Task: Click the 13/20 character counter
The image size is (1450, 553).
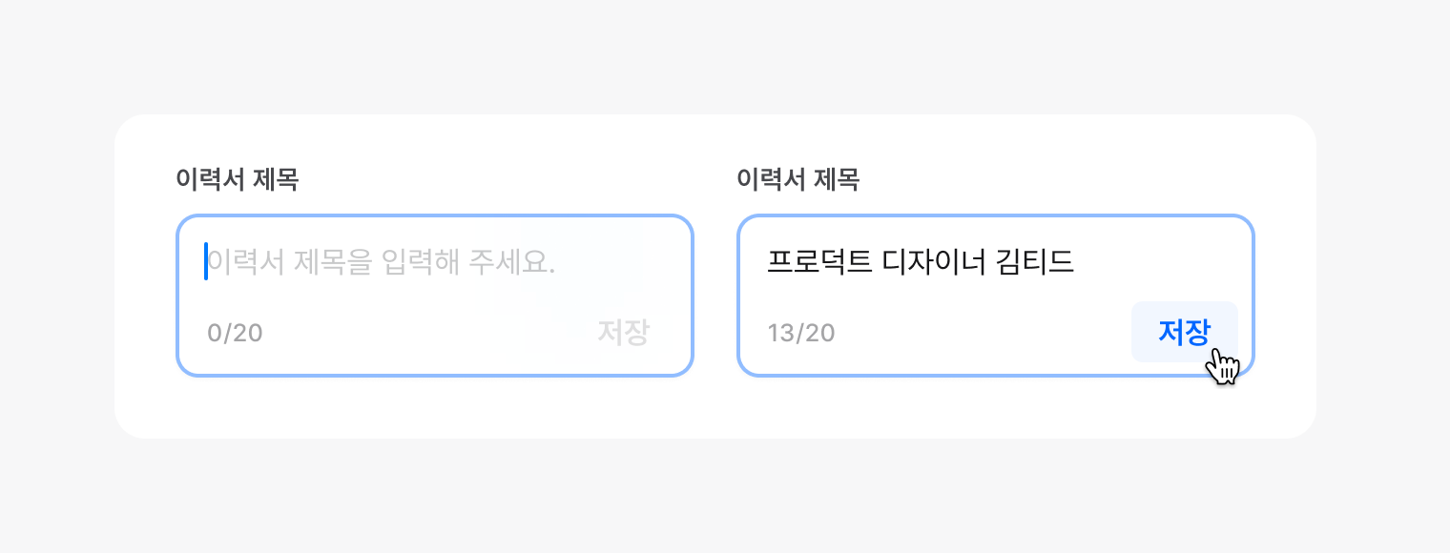Action: point(800,333)
